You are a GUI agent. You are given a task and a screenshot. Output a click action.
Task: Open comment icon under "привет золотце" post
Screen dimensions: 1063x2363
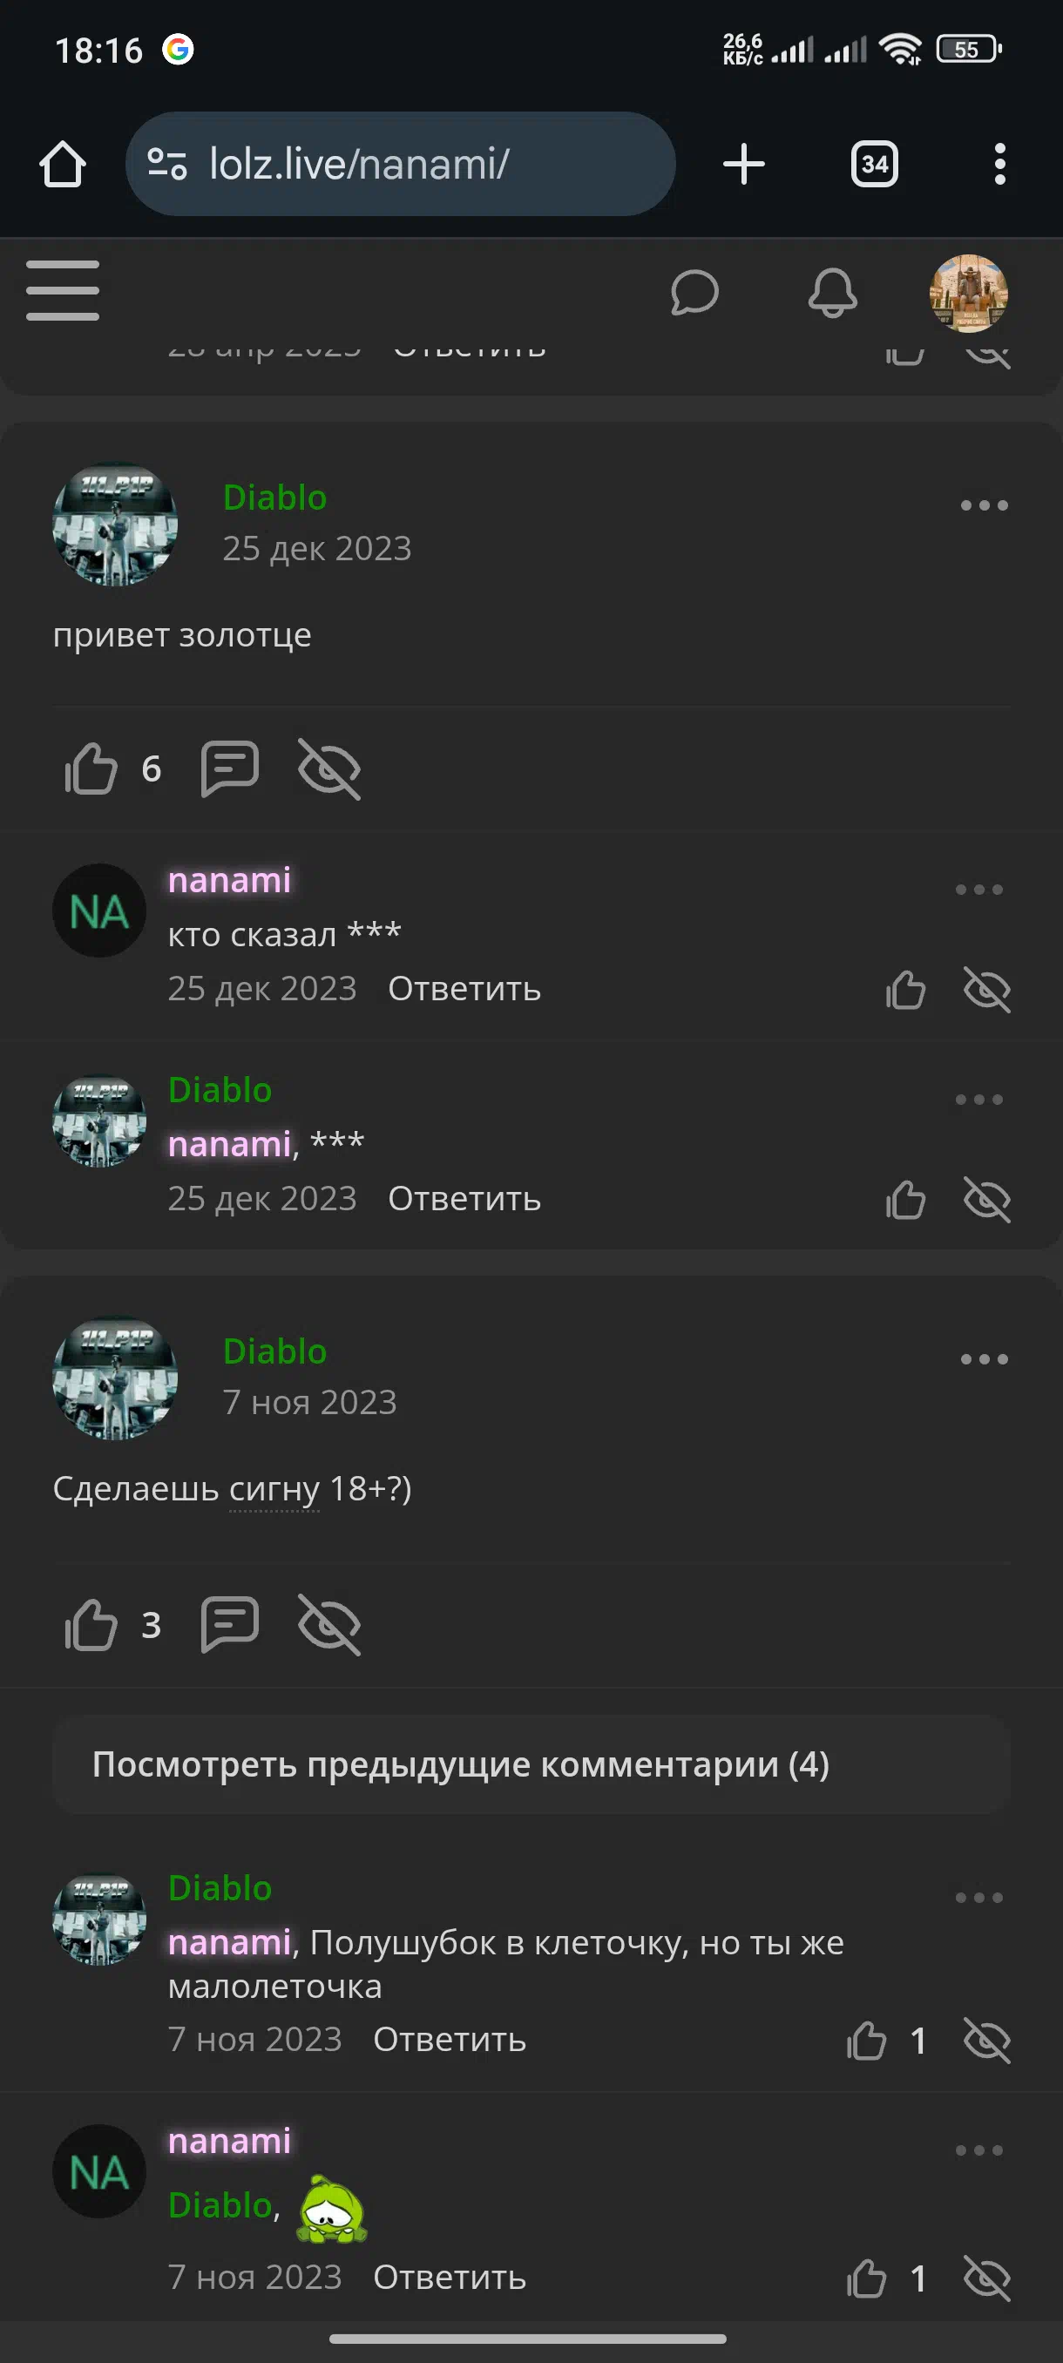229,768
